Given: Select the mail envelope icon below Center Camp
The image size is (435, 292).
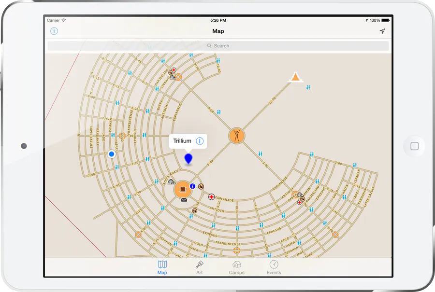Looking at the screenshot, I should pos(184,200).
